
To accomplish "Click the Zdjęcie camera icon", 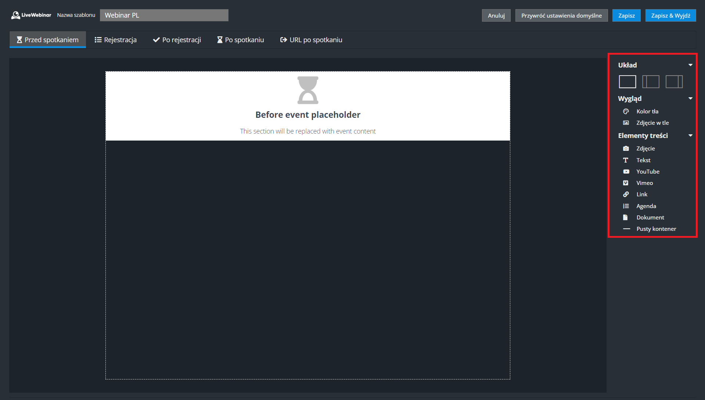I will point(626,149).
